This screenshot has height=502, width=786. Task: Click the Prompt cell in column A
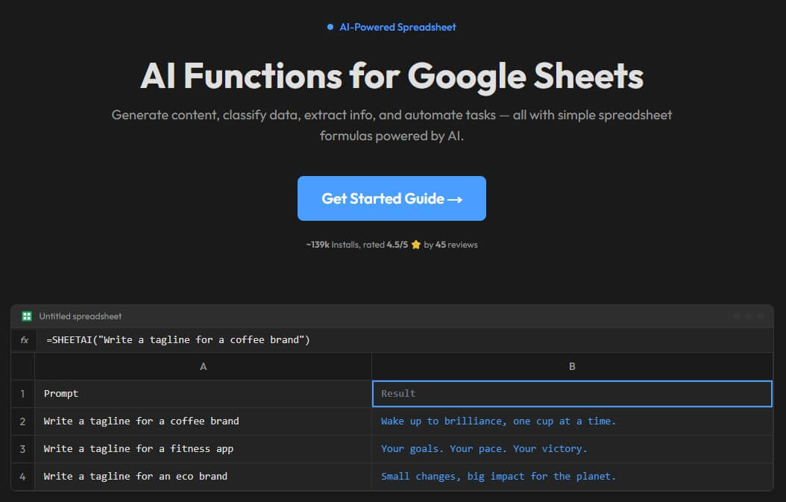(203, 394)
